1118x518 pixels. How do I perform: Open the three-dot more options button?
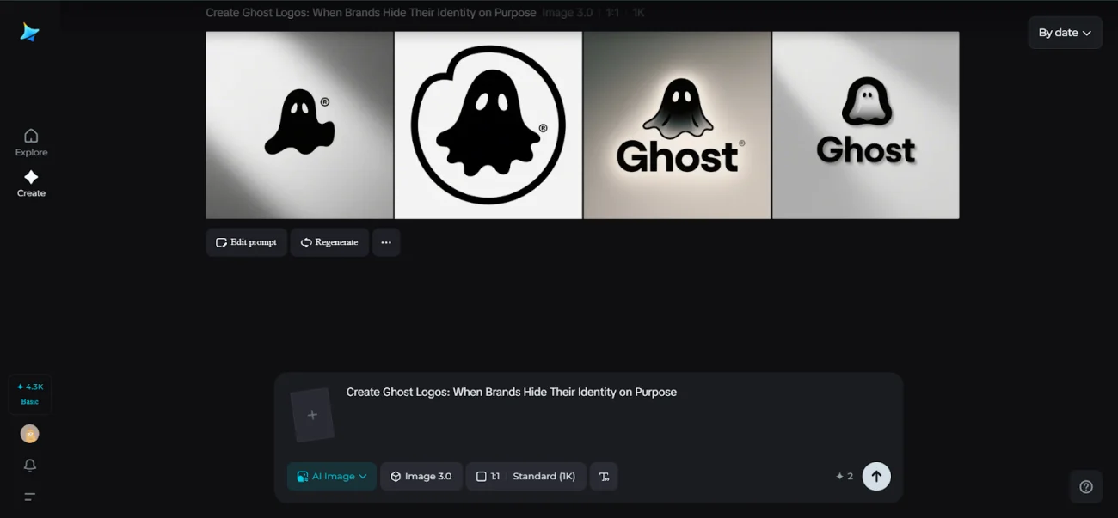click(386, 242)
